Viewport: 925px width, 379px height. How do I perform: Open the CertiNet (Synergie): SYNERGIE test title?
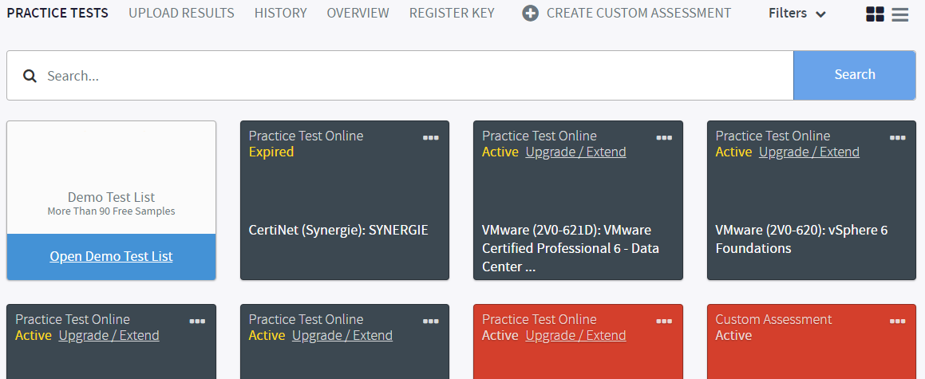tap(338, 230)
